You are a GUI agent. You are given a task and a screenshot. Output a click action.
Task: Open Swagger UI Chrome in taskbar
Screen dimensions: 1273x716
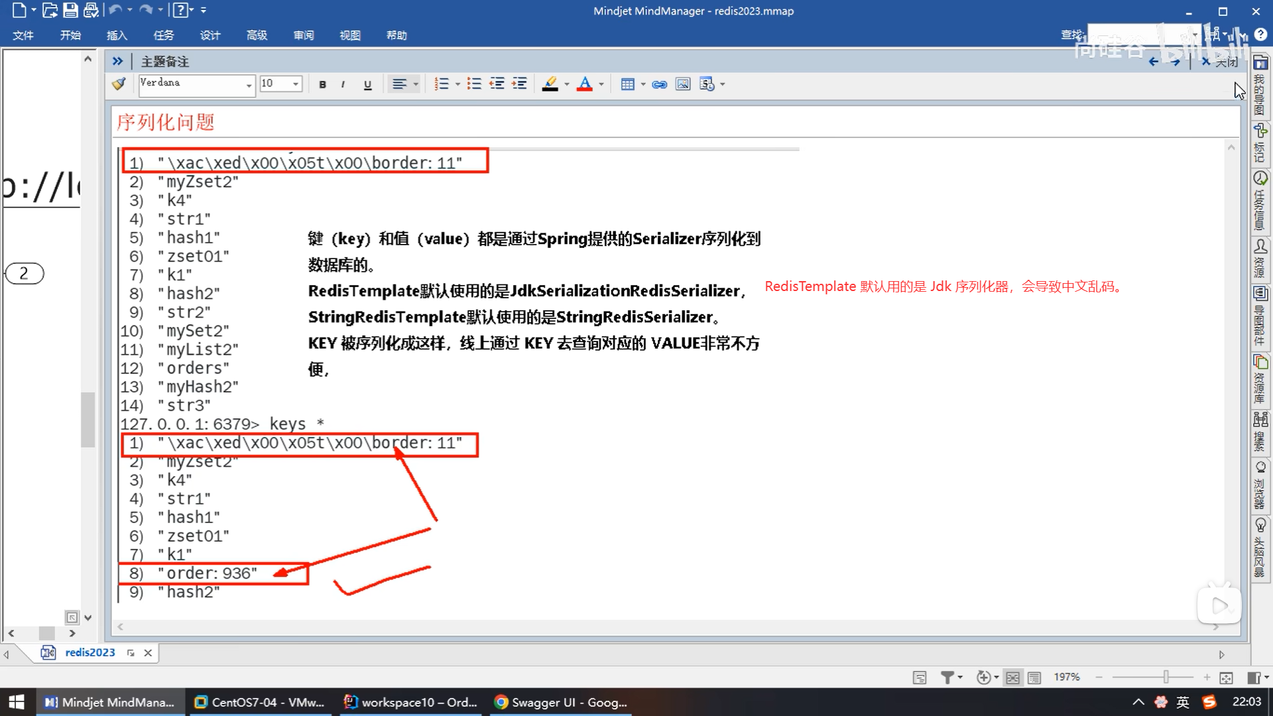coord(561,702)
